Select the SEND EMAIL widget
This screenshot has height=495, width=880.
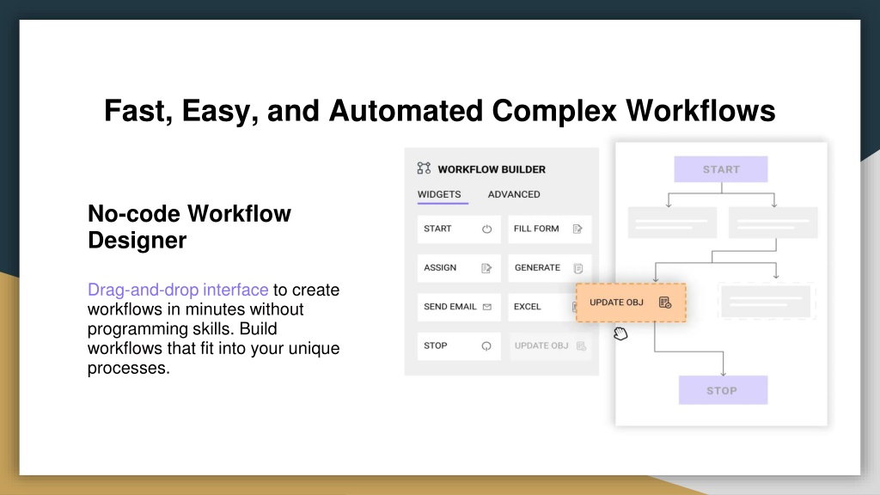[459, 307]
